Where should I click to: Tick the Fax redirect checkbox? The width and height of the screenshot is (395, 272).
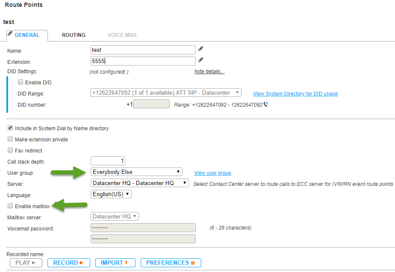pyautogui.click(x=10, y=150)
